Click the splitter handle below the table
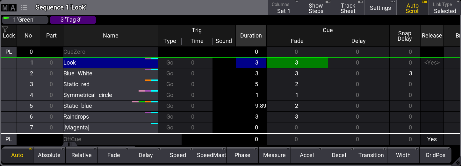Screen dimensions: 461x166 click(x=69, y=144)
